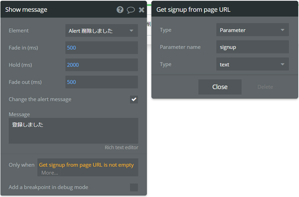Click the Hold (ms) label
The image size is (299, 197).
tap(20, 65)
